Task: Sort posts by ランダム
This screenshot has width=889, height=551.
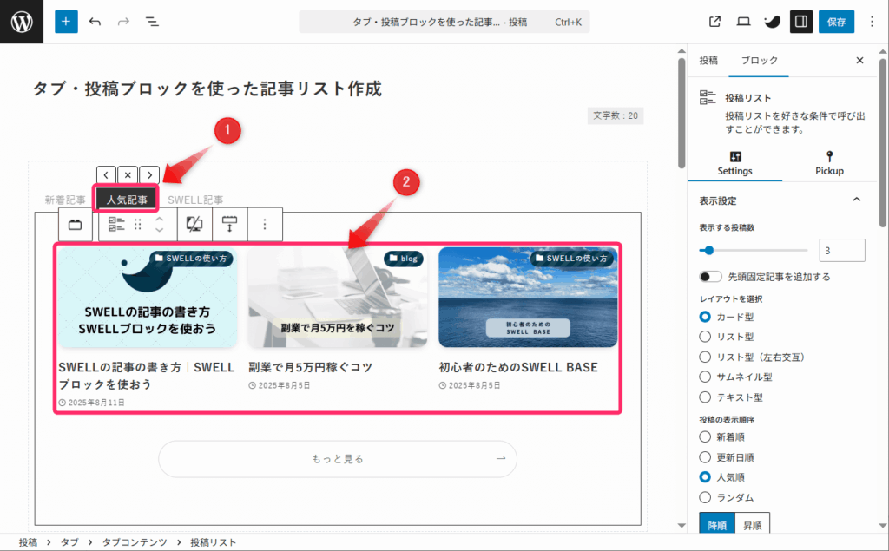Action: click(x=705, y=497)
